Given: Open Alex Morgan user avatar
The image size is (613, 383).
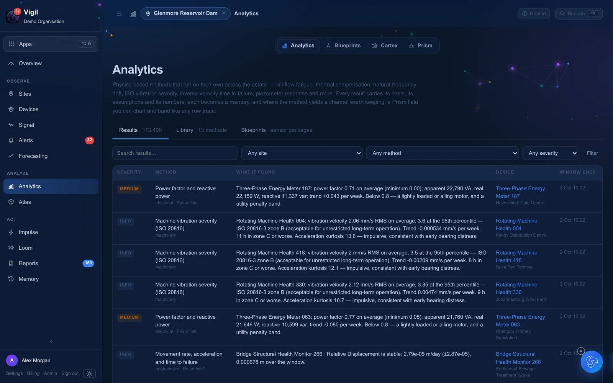Looking at the screenshot, I should coord(12,360).
